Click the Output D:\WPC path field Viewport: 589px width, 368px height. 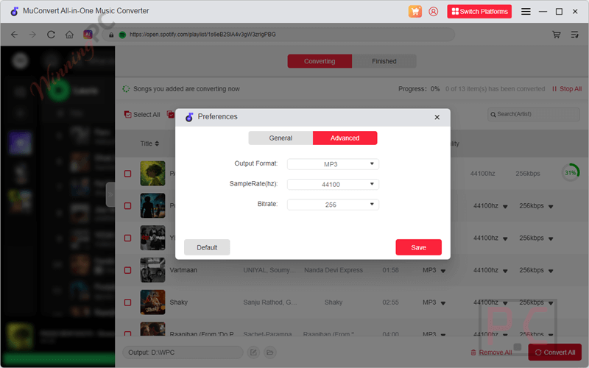(183, 353)
